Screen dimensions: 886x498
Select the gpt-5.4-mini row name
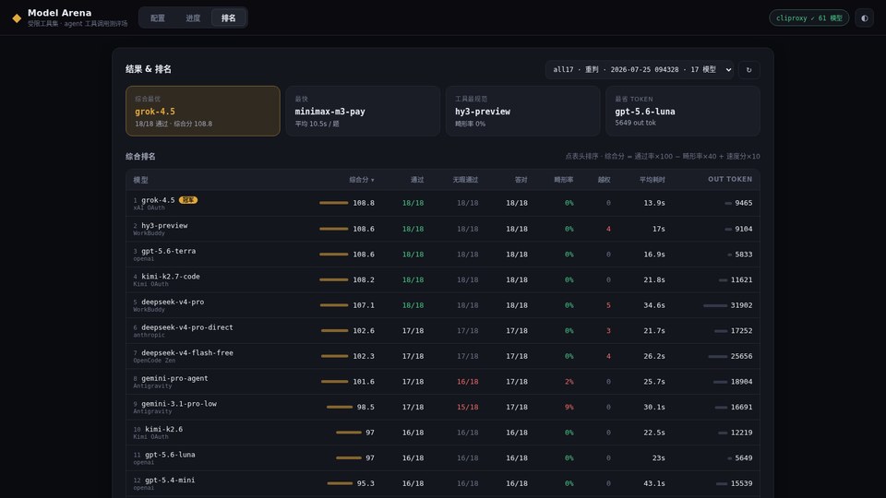coord(170,480)
